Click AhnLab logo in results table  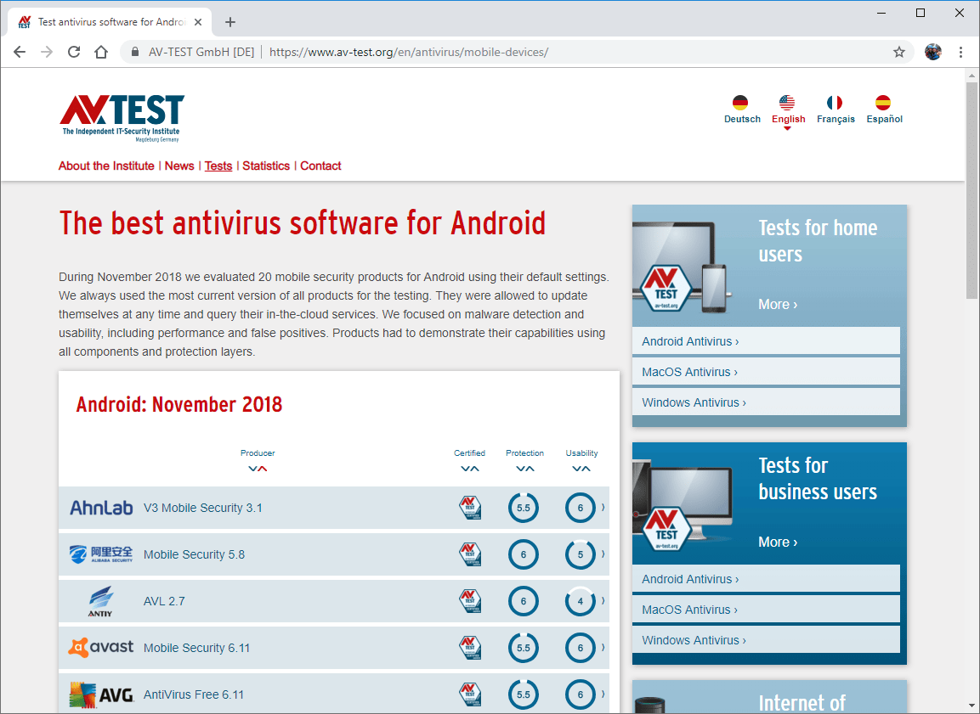101,508
